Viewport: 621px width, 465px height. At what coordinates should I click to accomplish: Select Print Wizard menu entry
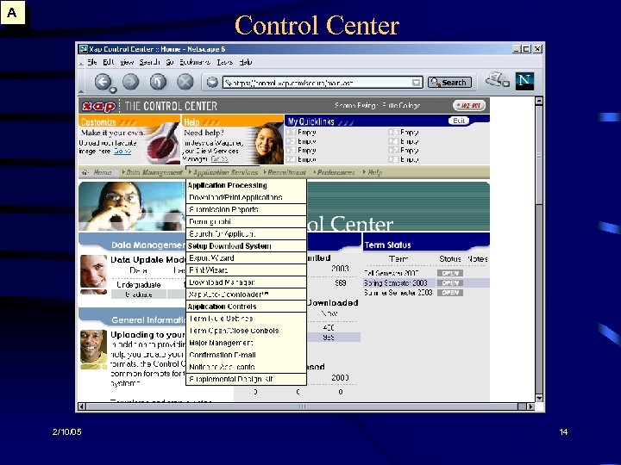[246, 270]
